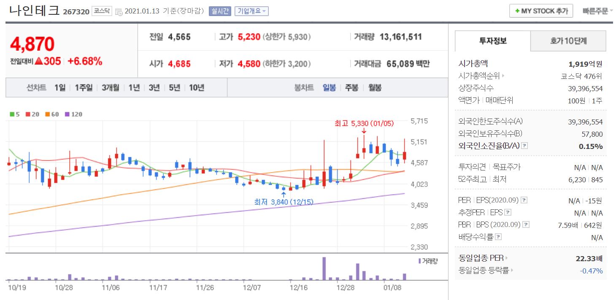Click the help icon next to 외국인소진율(B/A)
616x300 pixels.
[x=524, y=146]
